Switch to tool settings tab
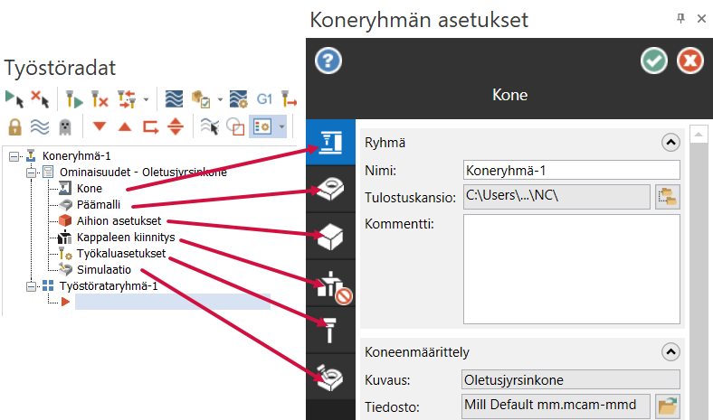This screenshot has width=713, height=420. pyautogui.click(x=330, y=331)
